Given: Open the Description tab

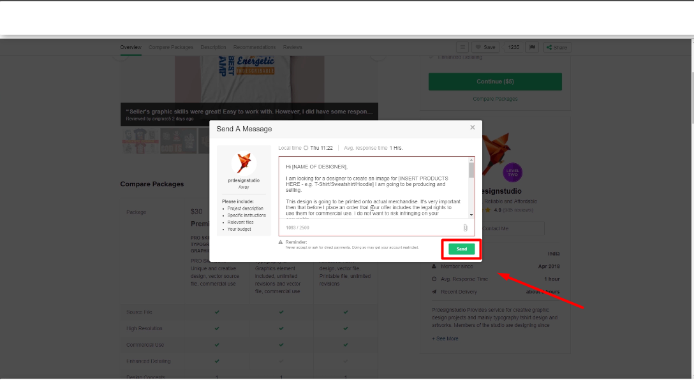Looking at the screenshot, I should [x=213, y=47].
